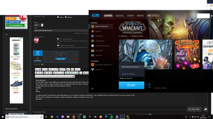Open the Font dropdown in editor
The image size is (213, 119).
(53, 70)
